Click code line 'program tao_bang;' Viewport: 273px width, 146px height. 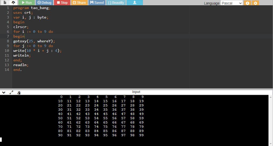[x=32, y=8]
